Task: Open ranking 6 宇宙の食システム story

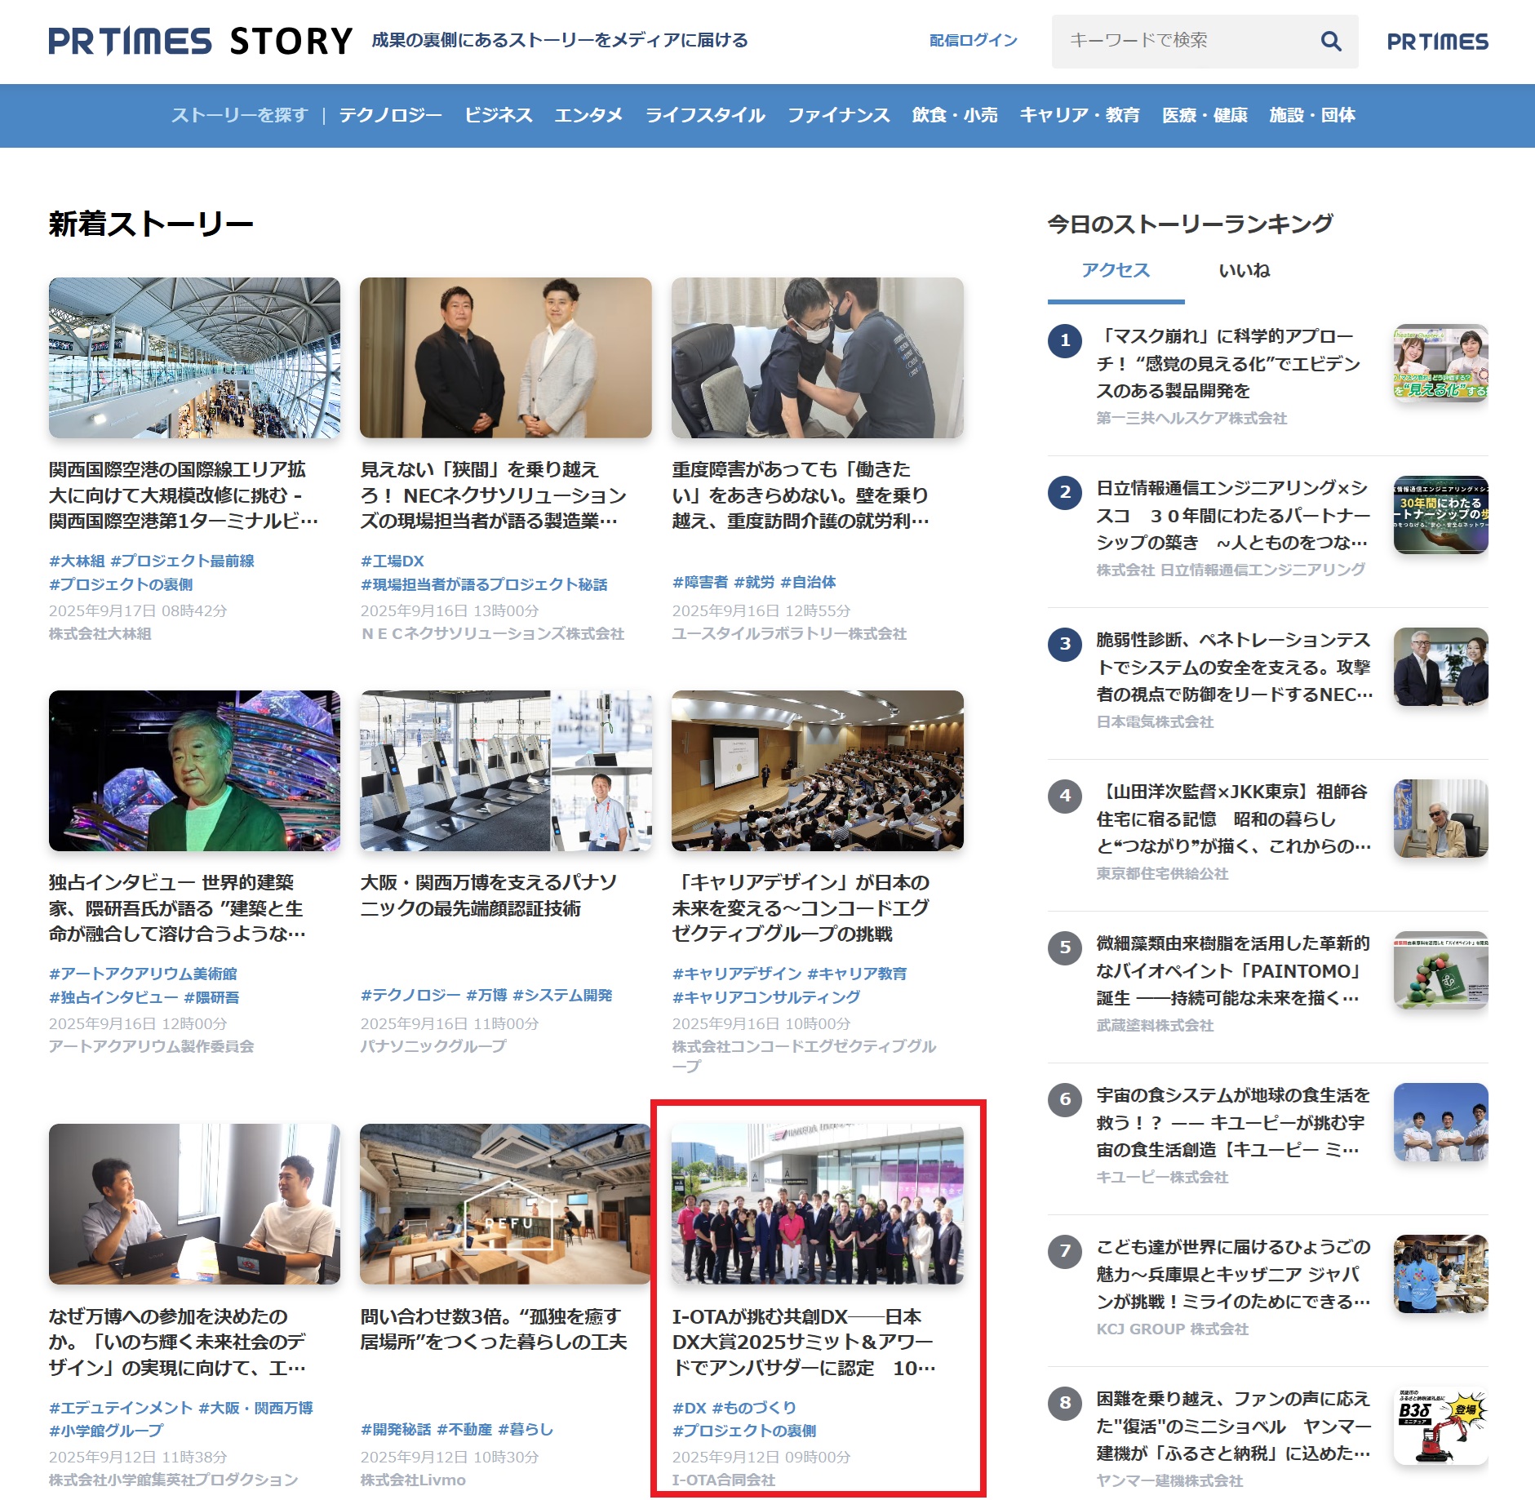Action: click(x=1233, y=1122)
